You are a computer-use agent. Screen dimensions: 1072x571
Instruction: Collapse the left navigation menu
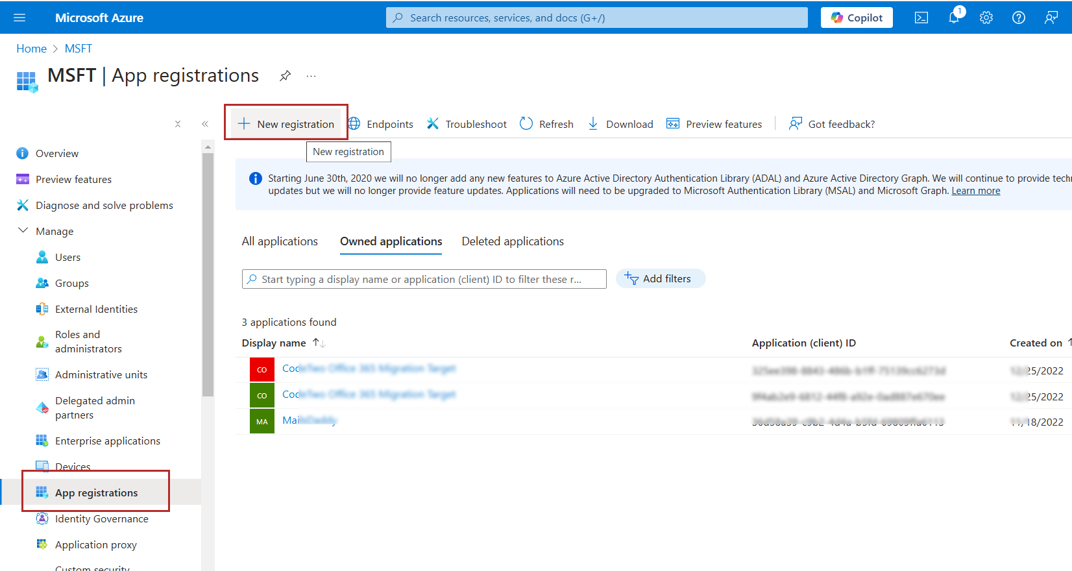pos(205,124)
